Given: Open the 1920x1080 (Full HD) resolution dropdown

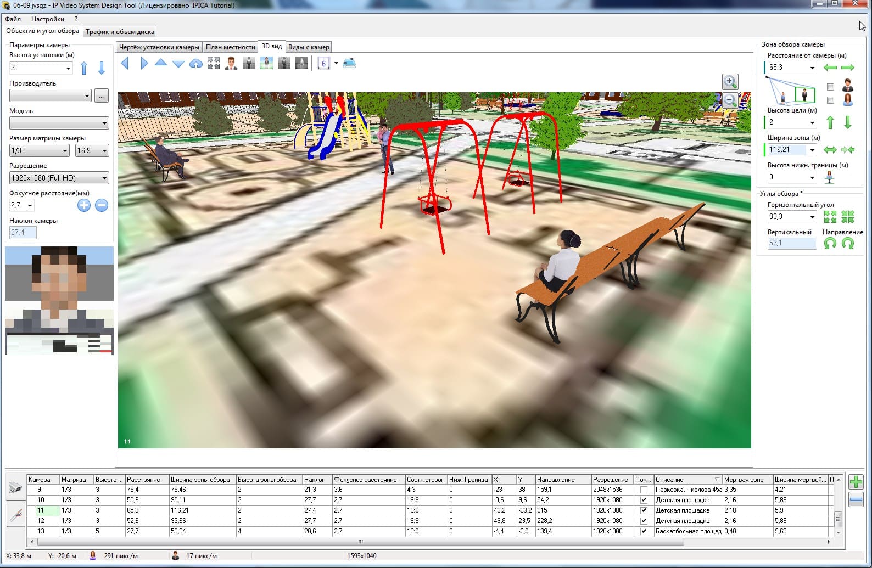Looking at the screenshot, I should point(104,178).
